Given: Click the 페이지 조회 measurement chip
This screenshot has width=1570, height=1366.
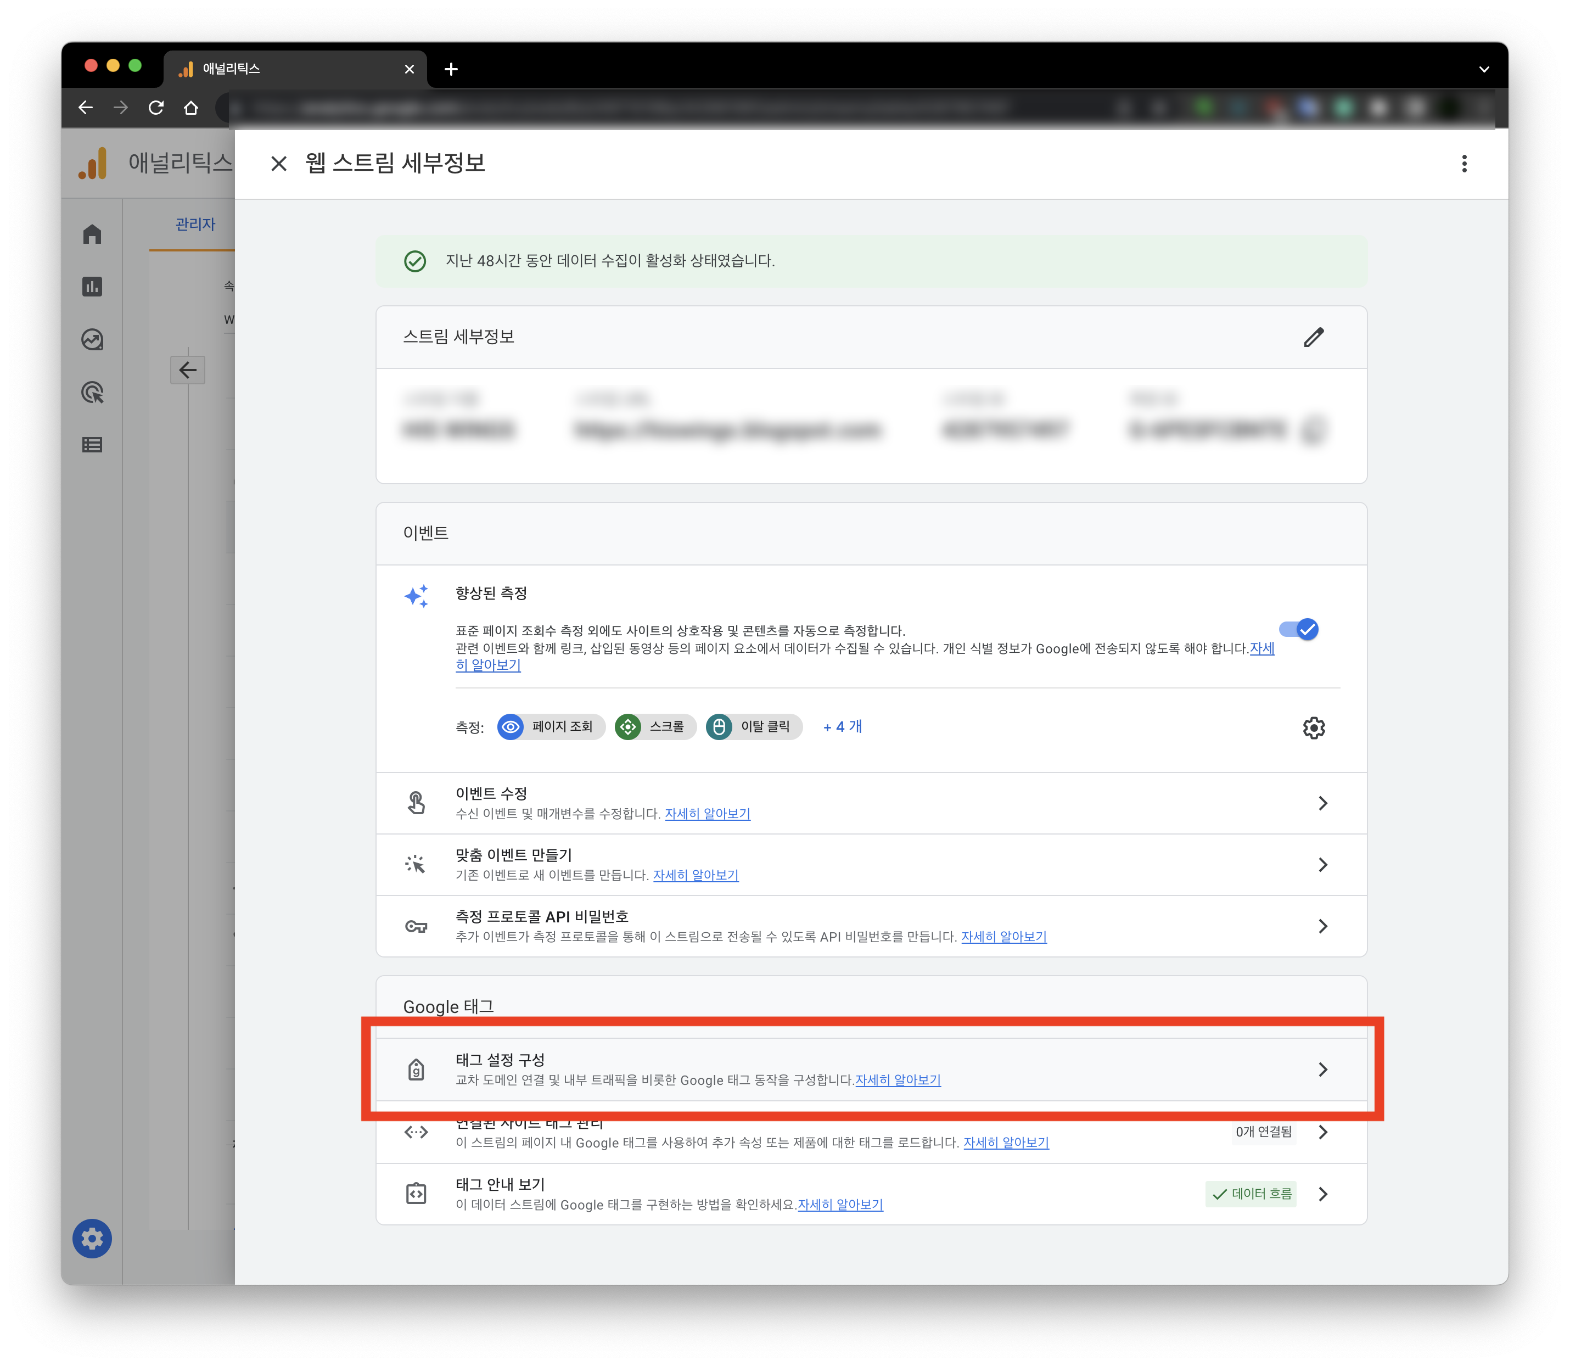Looking at the screenshot, I should [550, 727].
